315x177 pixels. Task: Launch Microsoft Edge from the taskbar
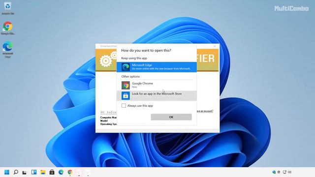point(61,172)
